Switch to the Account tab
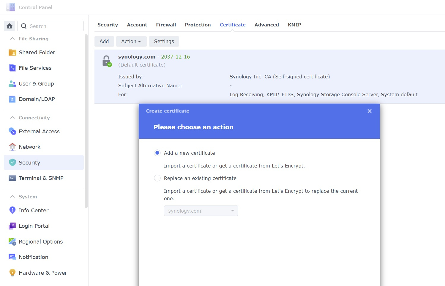The image size is (445, 286). tap(137, 25)
